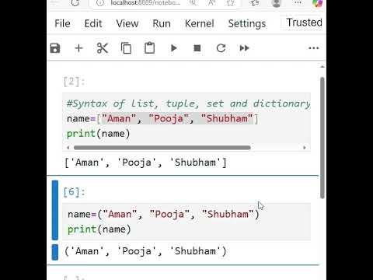Click the tuple assignment line in cell 6

pos(163,215)
